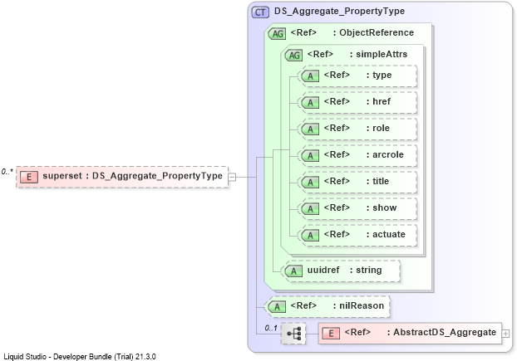Click the CT complex type icon
Screen dimensions: 517x361
pos(260,12)
